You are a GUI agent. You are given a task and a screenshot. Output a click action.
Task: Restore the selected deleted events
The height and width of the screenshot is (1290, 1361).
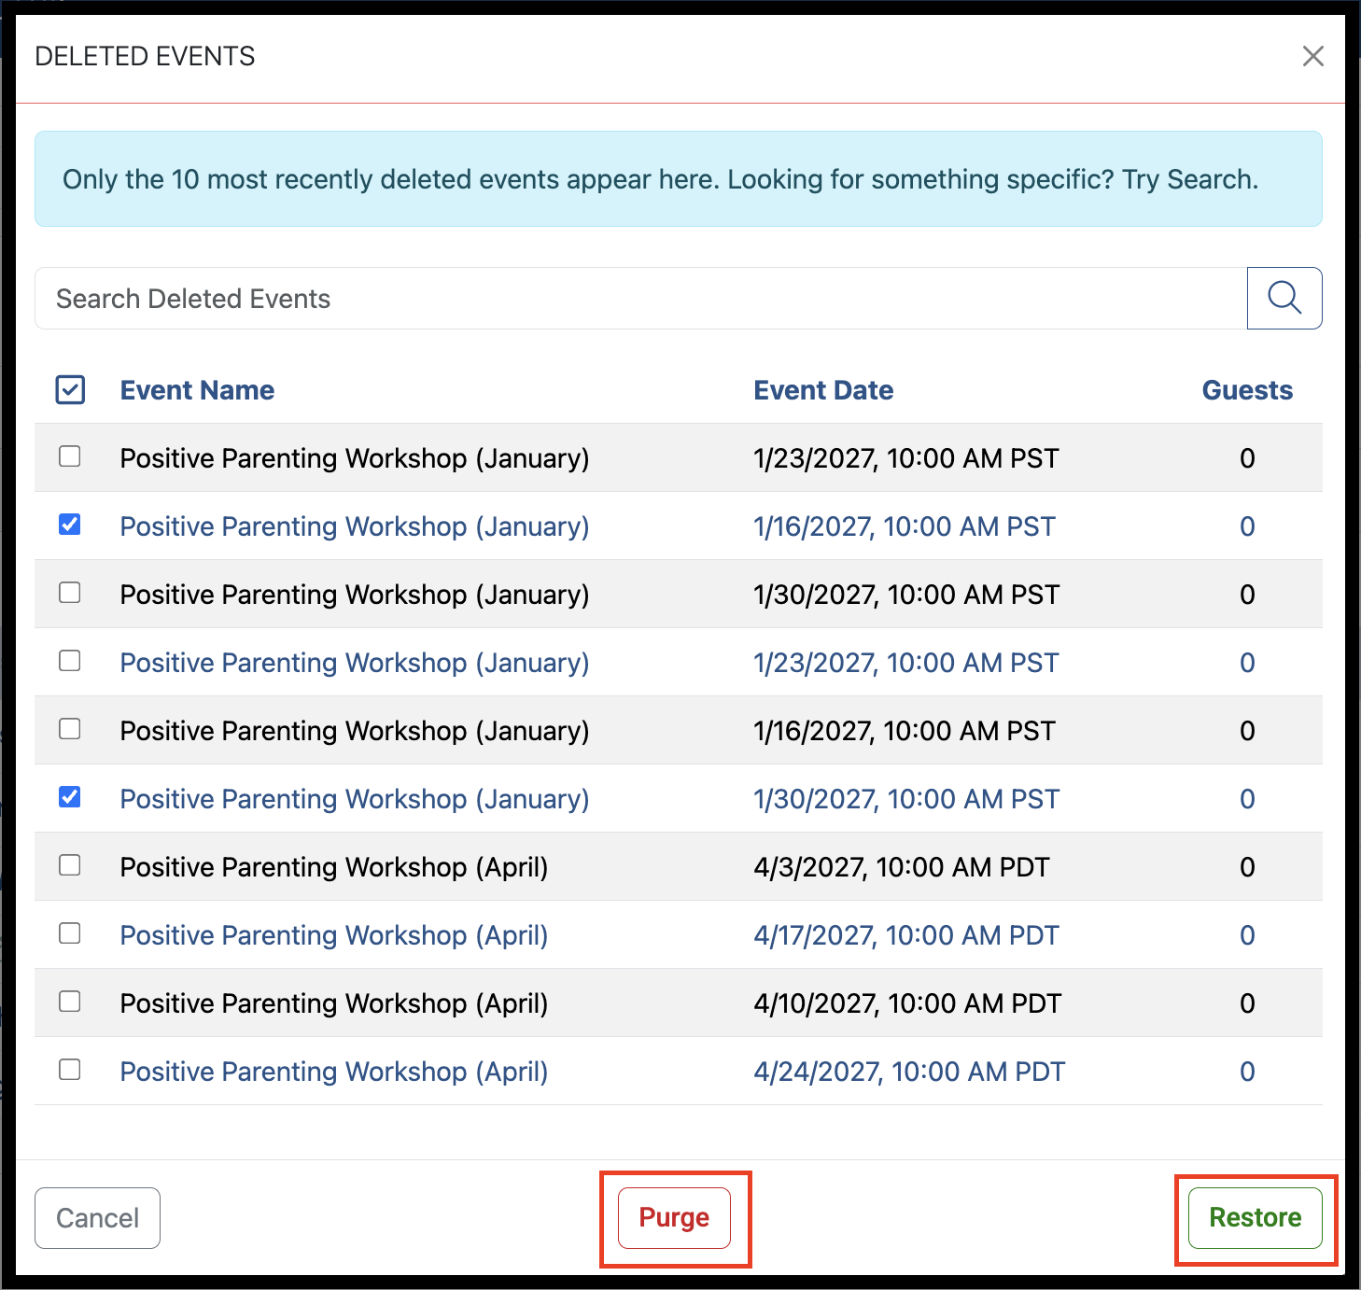pyautogui.click(x=1256, y=1218)
